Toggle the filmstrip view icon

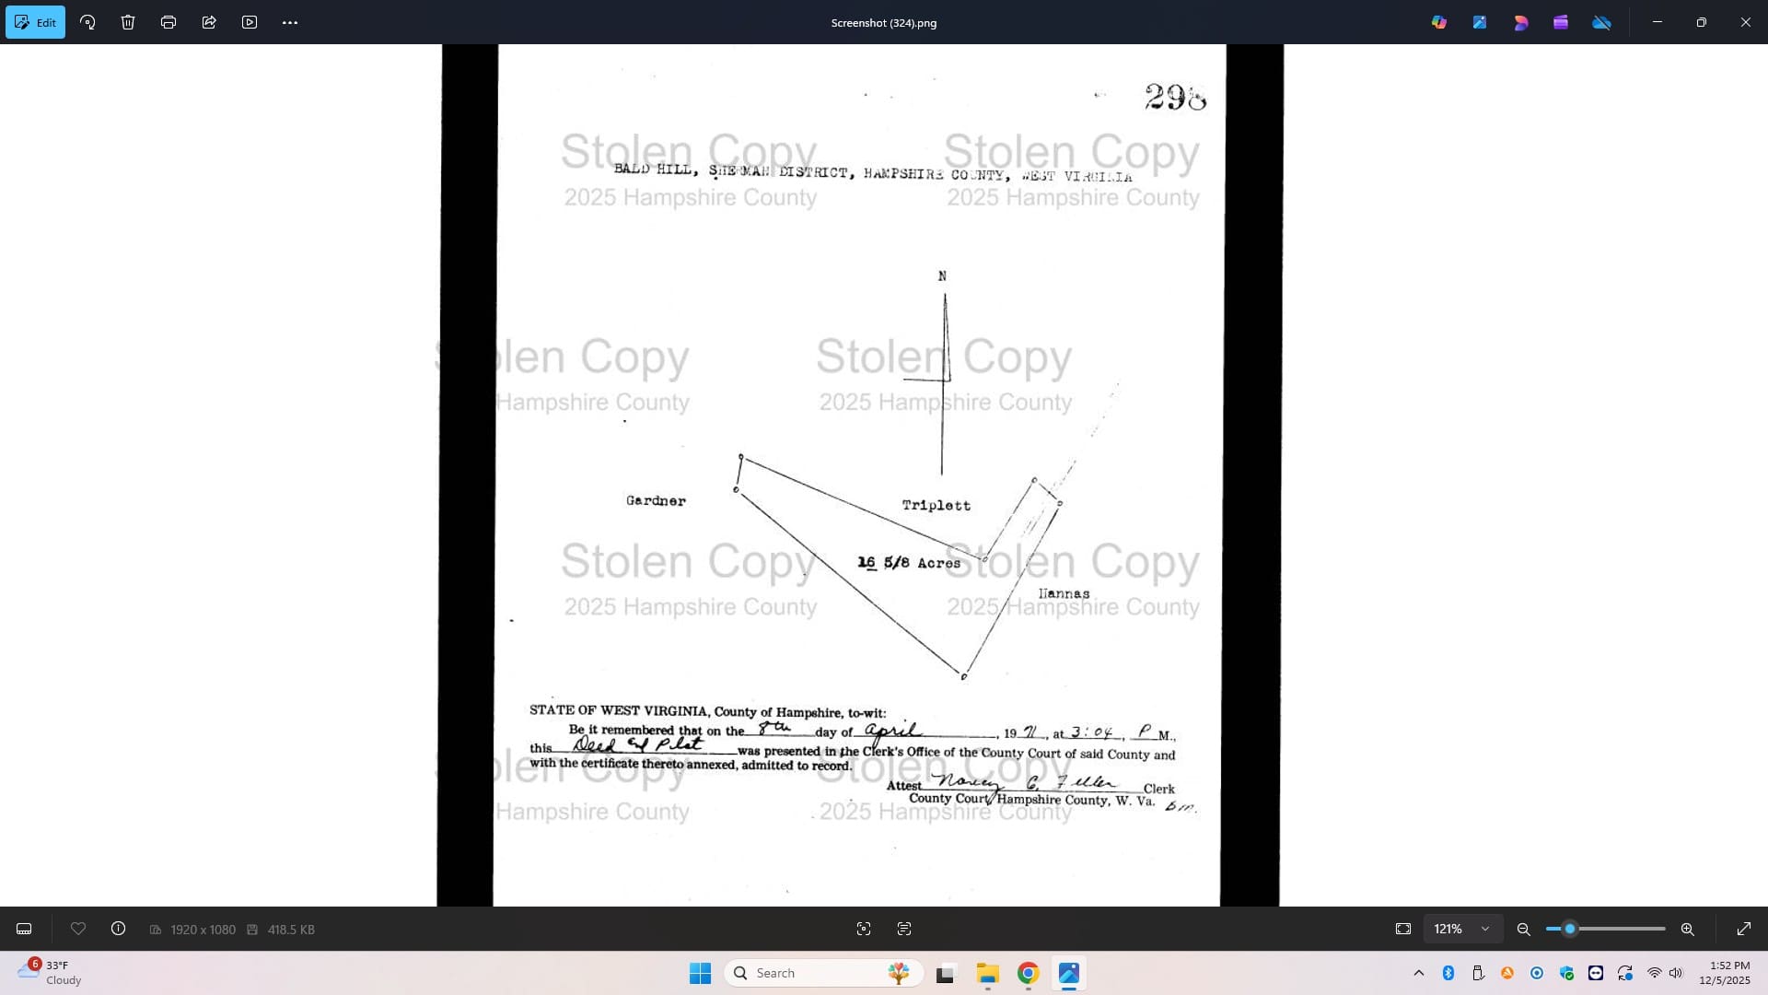(x=24, y=929)
